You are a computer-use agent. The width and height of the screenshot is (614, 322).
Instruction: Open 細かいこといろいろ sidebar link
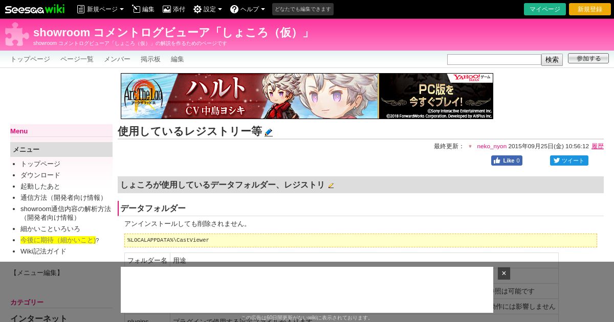50,229
